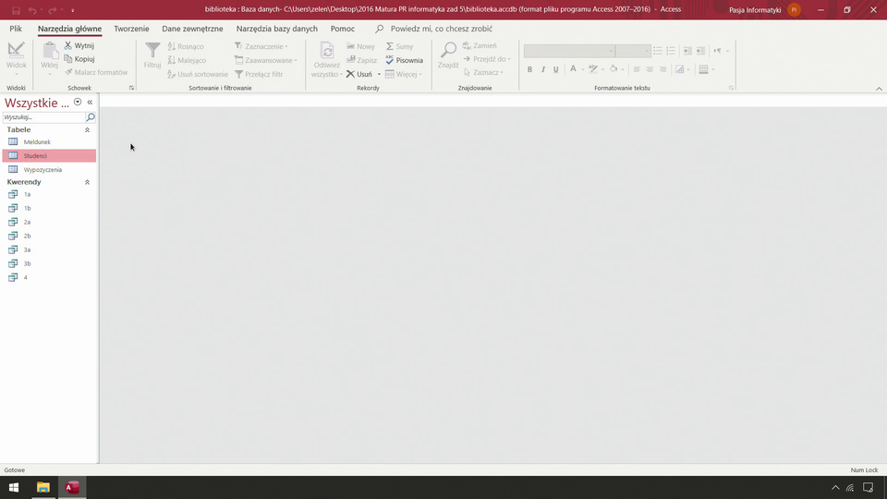Image resolution: width=887 pixels, height=499 pixels.
Task: Click the Kopiuj (copy) icon
Action: click(68, 59)
